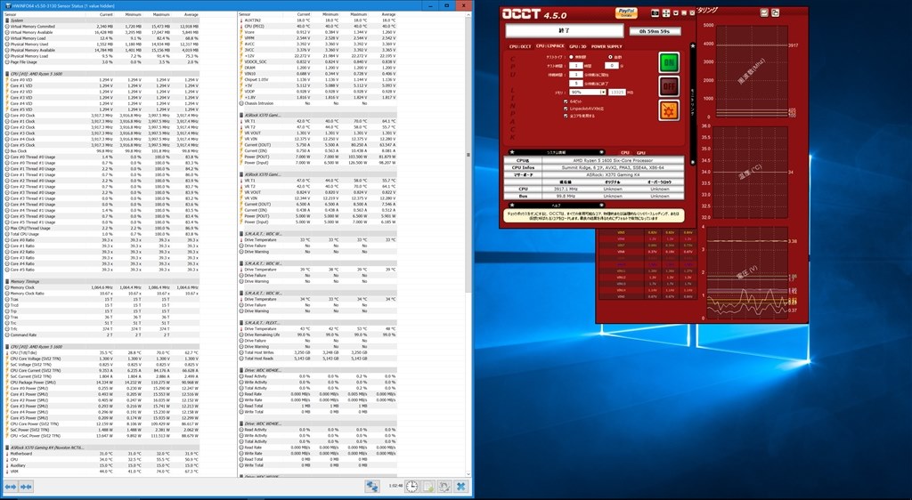Image resolution: width=912 pixels, height=500 pixels.
Task: Select Total CPU Usage row
Action: coord(102,234)
